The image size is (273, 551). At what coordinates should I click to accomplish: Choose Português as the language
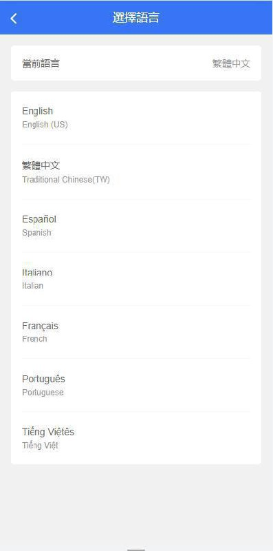click(136, 385)
